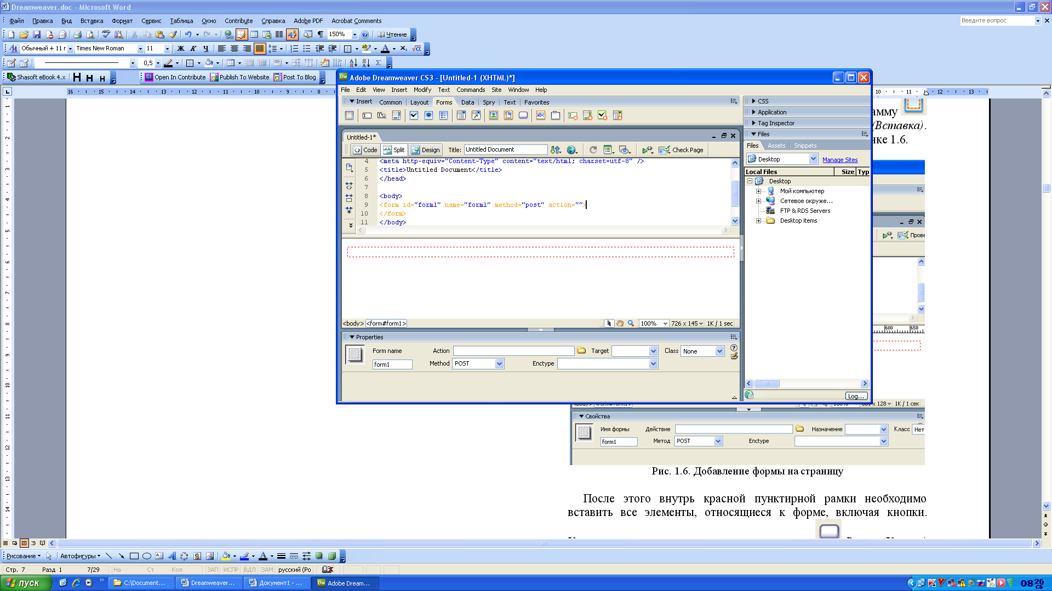Insert an Image Field form element
The width and height of the screenshot is (1052, 591).
point(494,115)
